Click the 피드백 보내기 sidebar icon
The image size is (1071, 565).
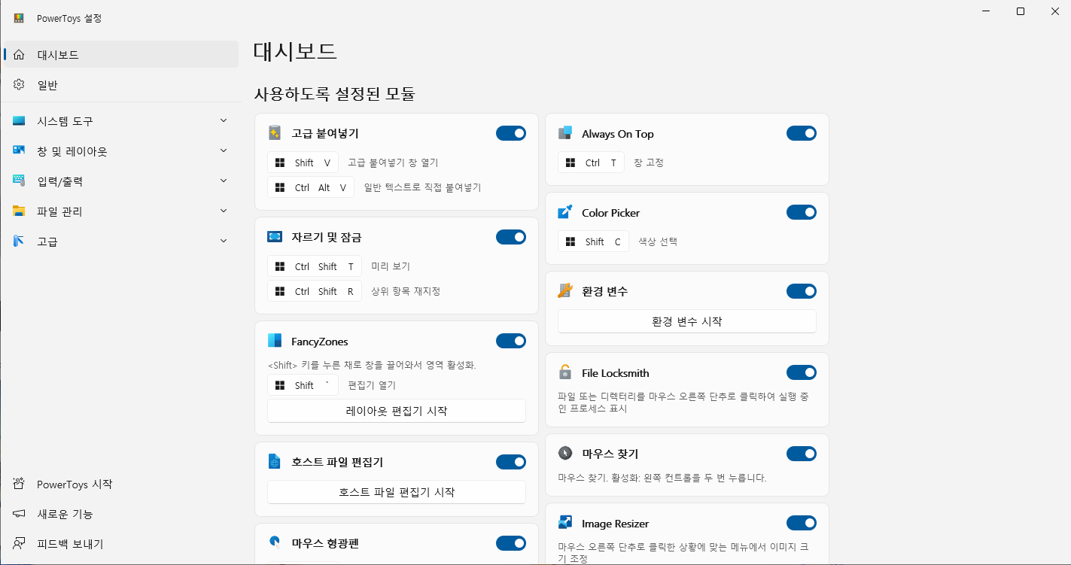click(20, 544)
